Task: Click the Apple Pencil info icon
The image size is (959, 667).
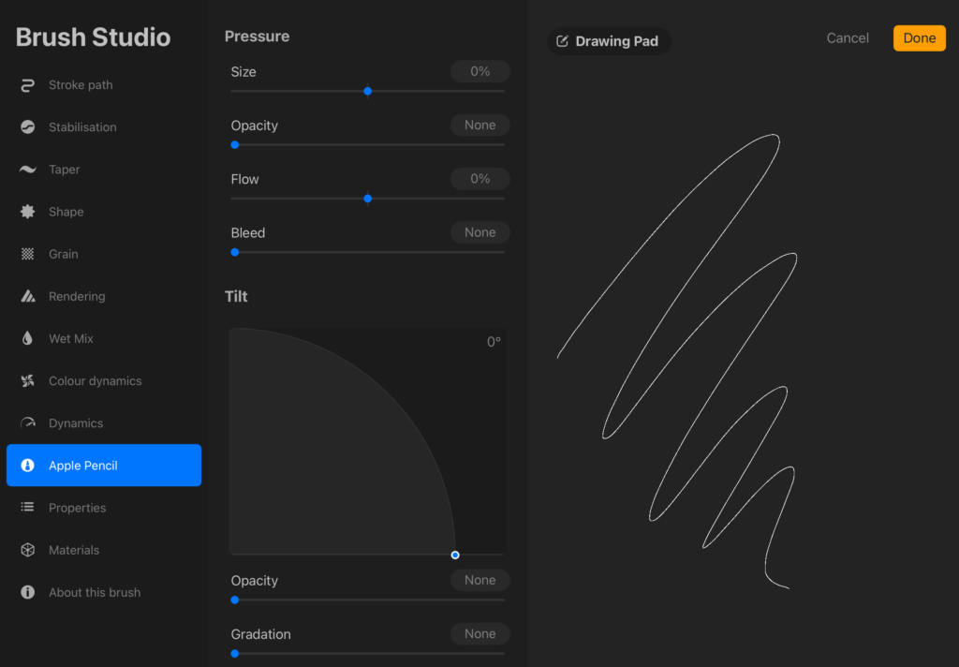Action: 27,465
